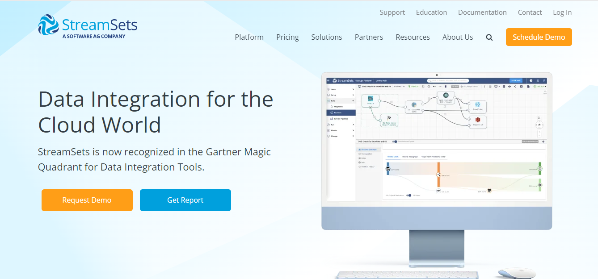Toggle Show Advanced Options switch
This screenshot has height=279, width=598.
click(395, 142)
